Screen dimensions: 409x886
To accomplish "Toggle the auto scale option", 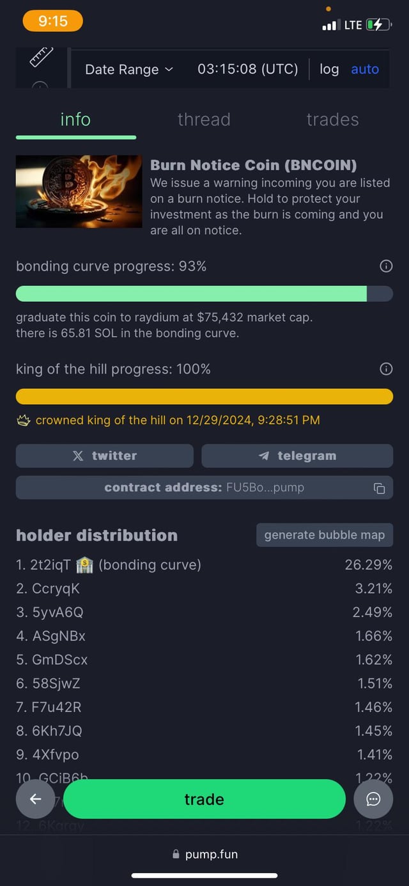I will tap(365, 69).
